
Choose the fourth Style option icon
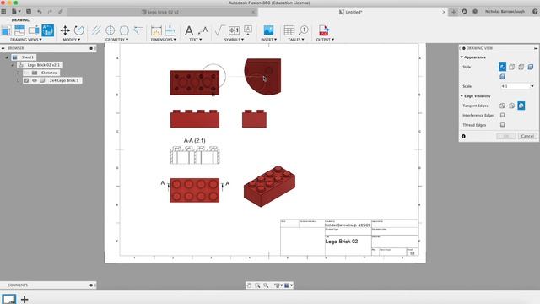click(531, 67)
